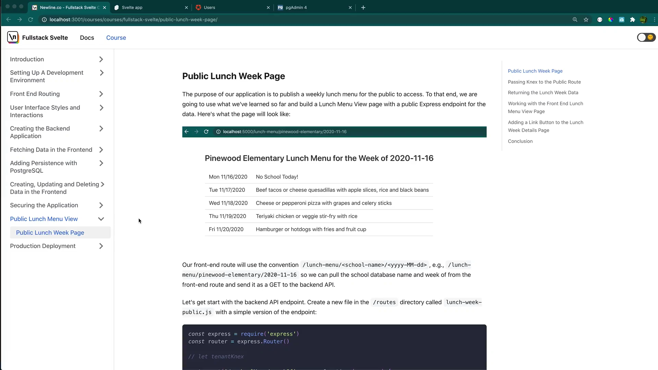This screenshot has height=370, width=658.
Task: Click the user profile avatar in toolbar
Action: click(x=643, y=20)
